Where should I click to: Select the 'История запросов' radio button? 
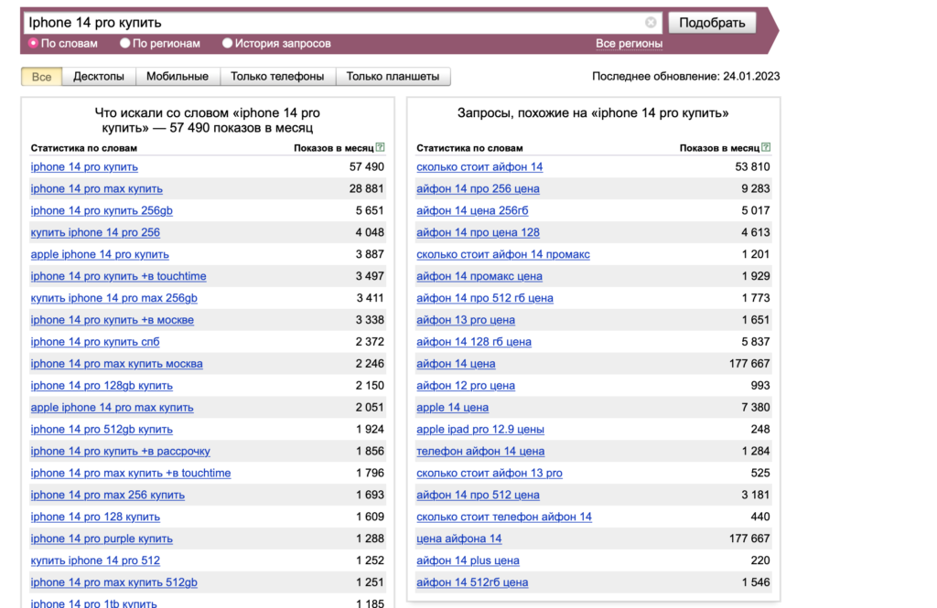(227, 43)
